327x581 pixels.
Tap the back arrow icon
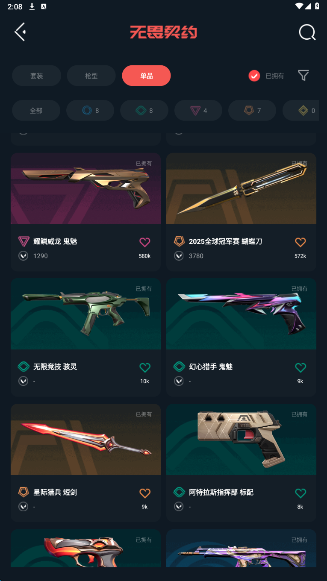(x=20, y=32)
